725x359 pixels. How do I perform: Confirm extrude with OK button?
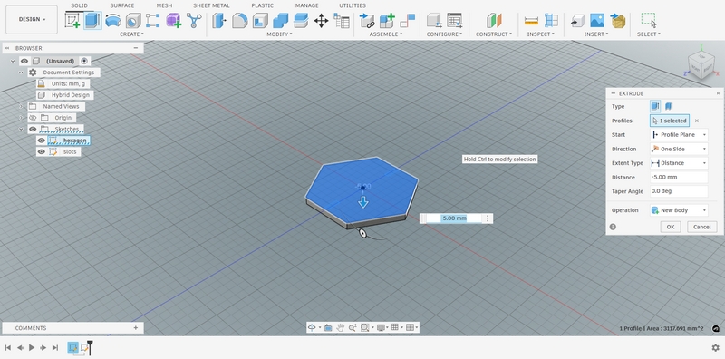coord(671,227)
